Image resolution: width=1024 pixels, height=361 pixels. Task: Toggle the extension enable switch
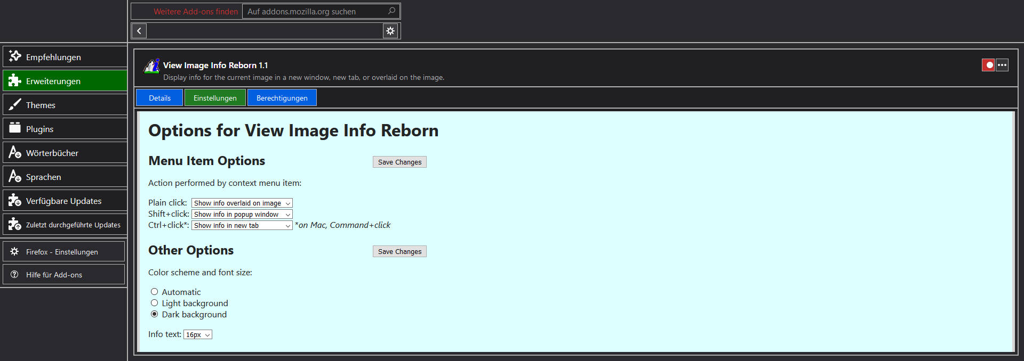coord(988,65)
